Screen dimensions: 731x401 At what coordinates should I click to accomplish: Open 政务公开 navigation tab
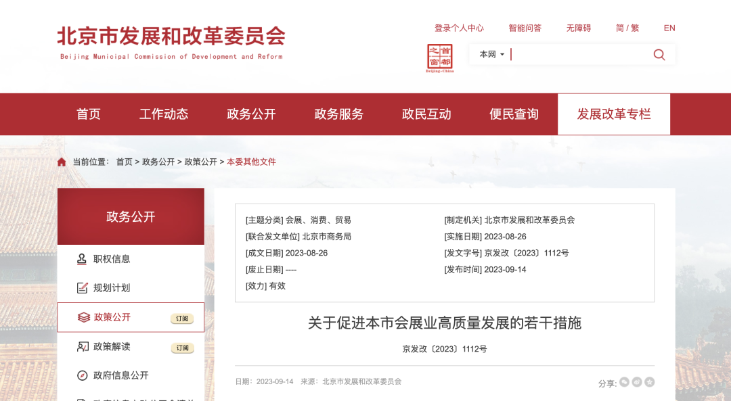(251, 114)
